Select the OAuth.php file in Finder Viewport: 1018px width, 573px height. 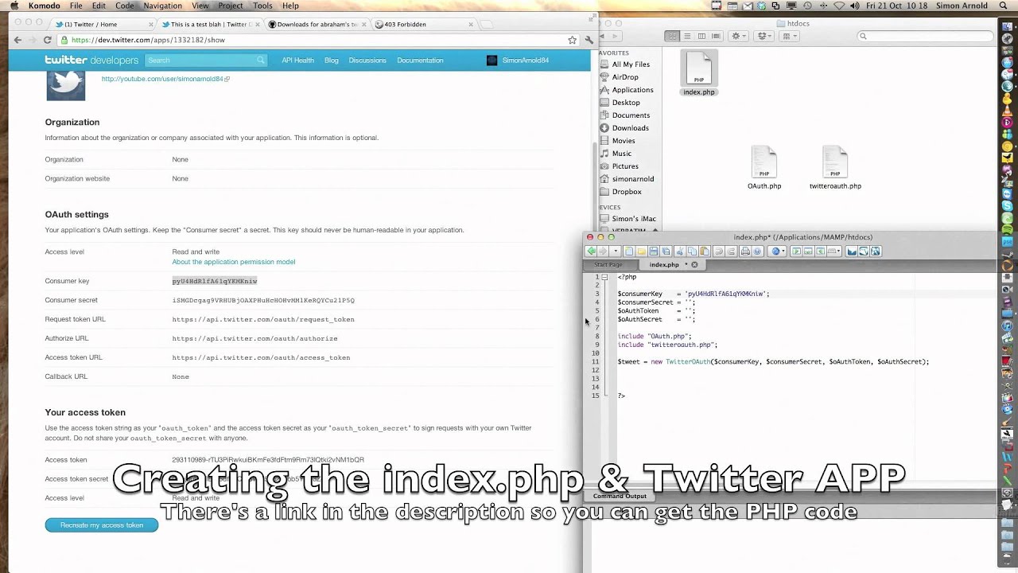(x=764, y=168)
